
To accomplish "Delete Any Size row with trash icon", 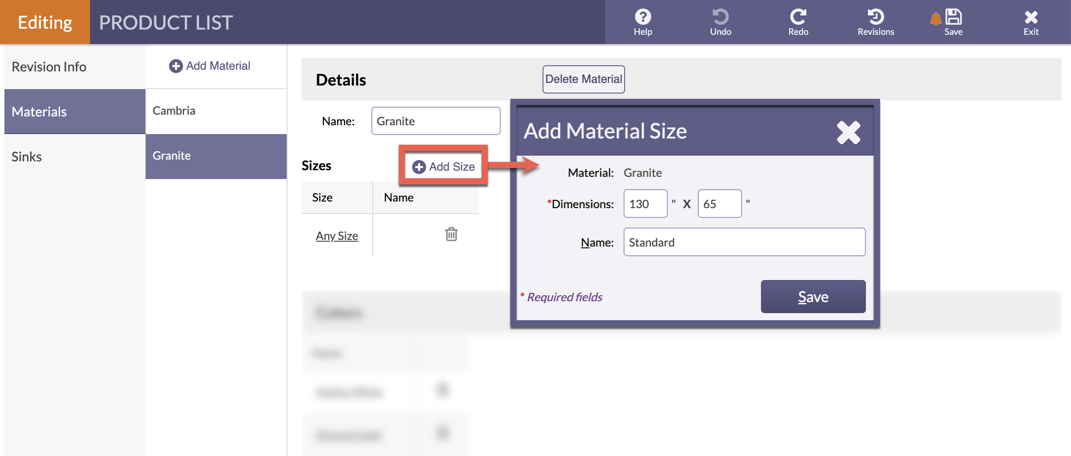I will click(x=451, y=234).
